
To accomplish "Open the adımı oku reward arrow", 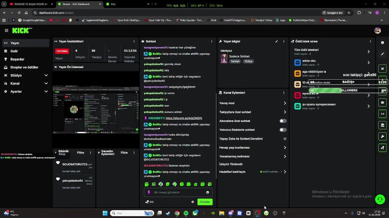I will (369, 63).
